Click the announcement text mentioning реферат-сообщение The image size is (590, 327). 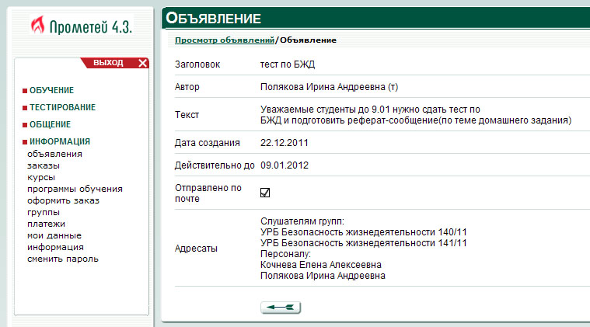click(x=416, y=115)
